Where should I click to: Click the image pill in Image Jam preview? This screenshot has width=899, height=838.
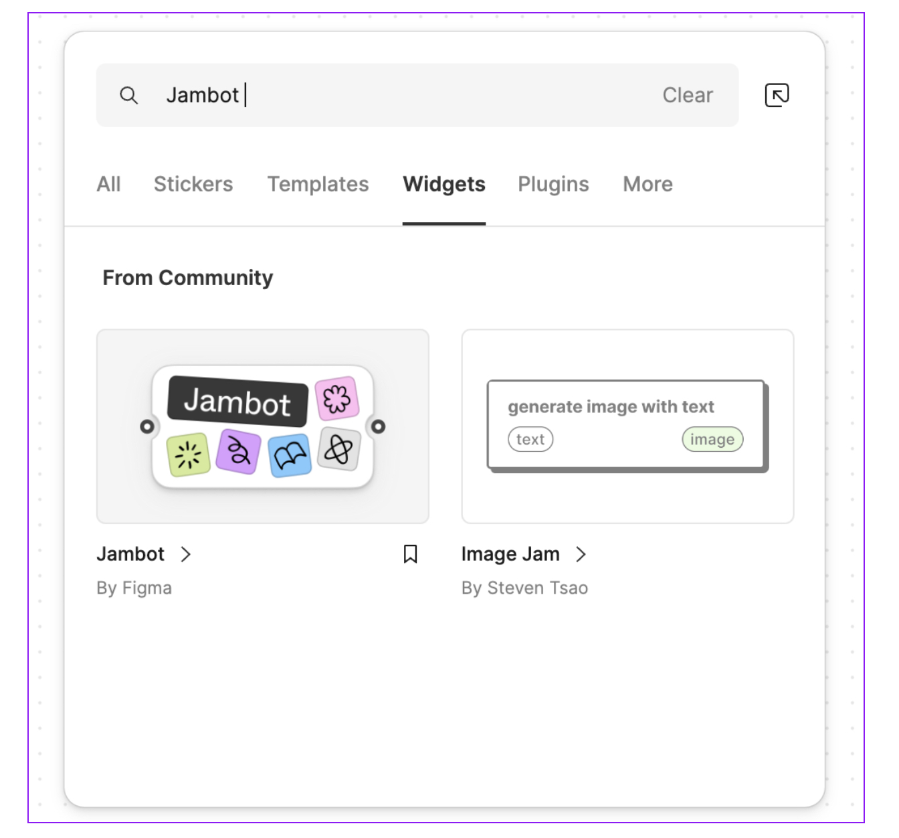712,439
